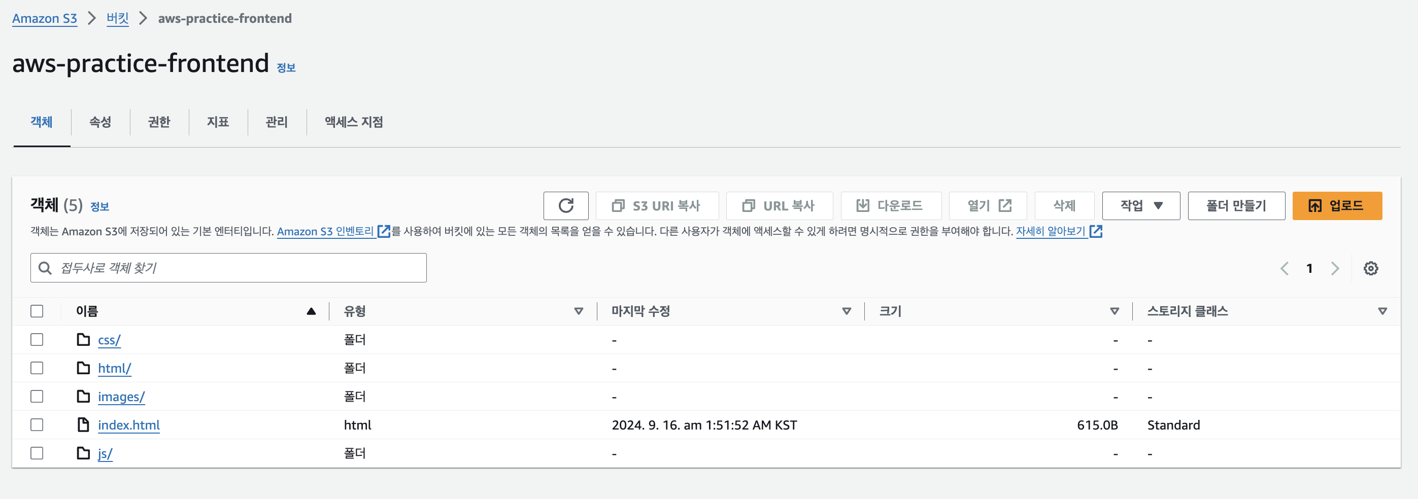Go to the next page arrow
This screenshot has width=1418, height=499.
(x=1335, y=268)
